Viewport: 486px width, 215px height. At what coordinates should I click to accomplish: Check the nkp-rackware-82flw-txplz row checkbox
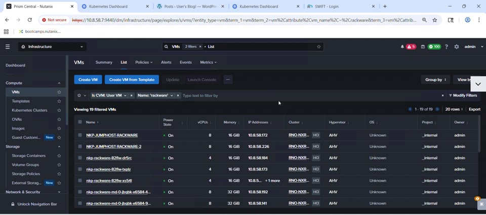(80, 169)
